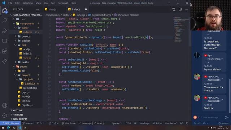Viewport: 231px width, 130px height.
Task: Expand the api folder
Action: pos(23,71)
